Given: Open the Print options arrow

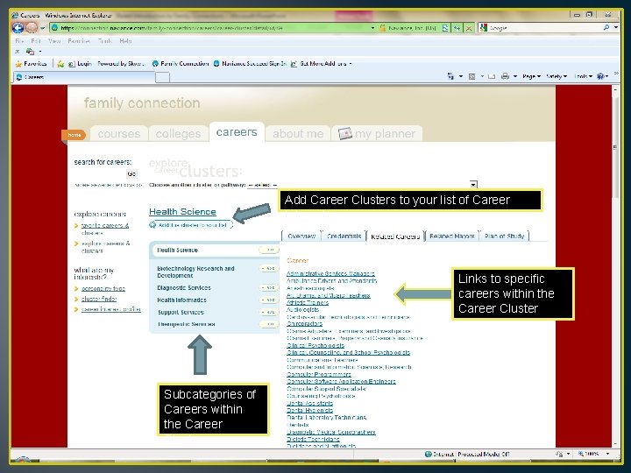Looking at the screenshot, I should pos(514,76).
